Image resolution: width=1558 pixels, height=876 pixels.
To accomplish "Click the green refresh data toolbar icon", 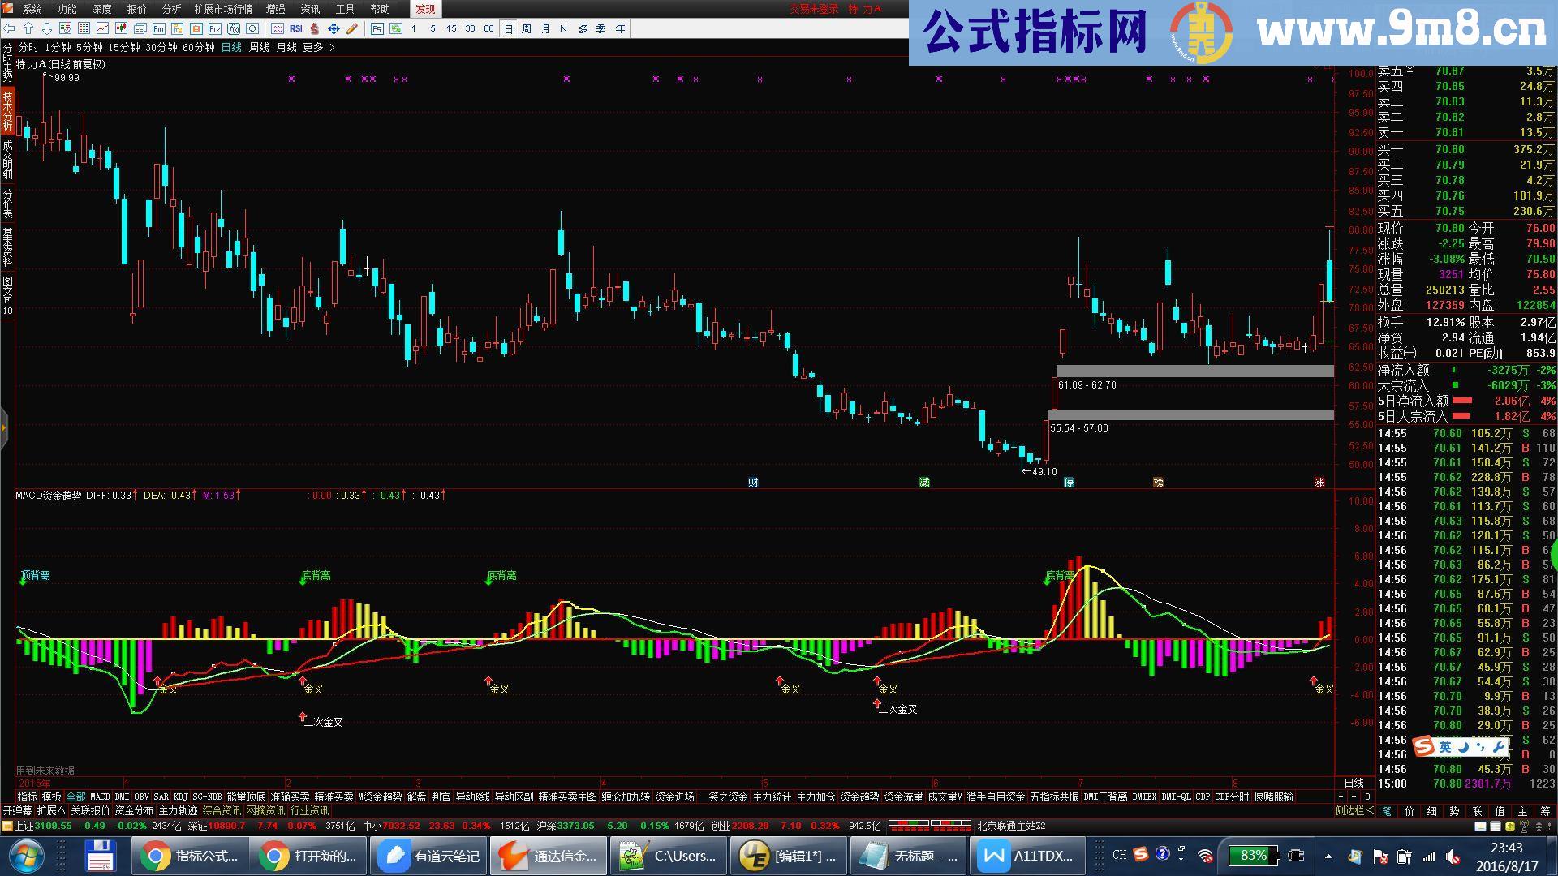I will pos(394,28).
